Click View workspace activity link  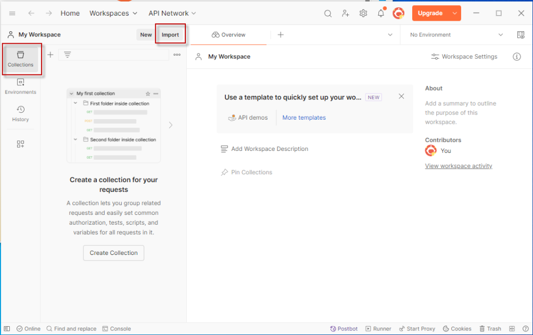[x=459, y=166]
